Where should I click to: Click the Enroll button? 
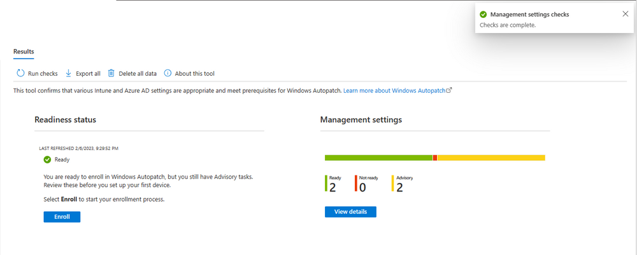click(62, 217)
